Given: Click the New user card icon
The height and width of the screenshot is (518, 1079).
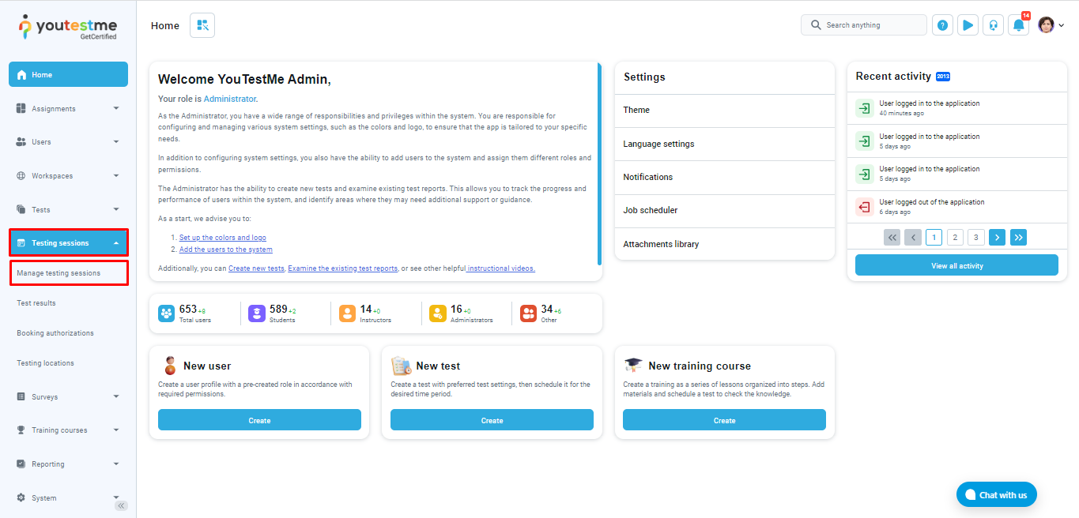Looking at the screenshot, I should [x=169, y=366].
